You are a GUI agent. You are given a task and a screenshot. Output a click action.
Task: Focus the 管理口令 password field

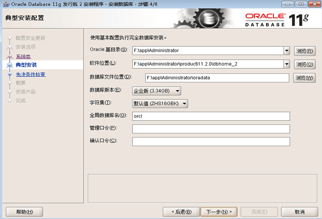(211, 129)
